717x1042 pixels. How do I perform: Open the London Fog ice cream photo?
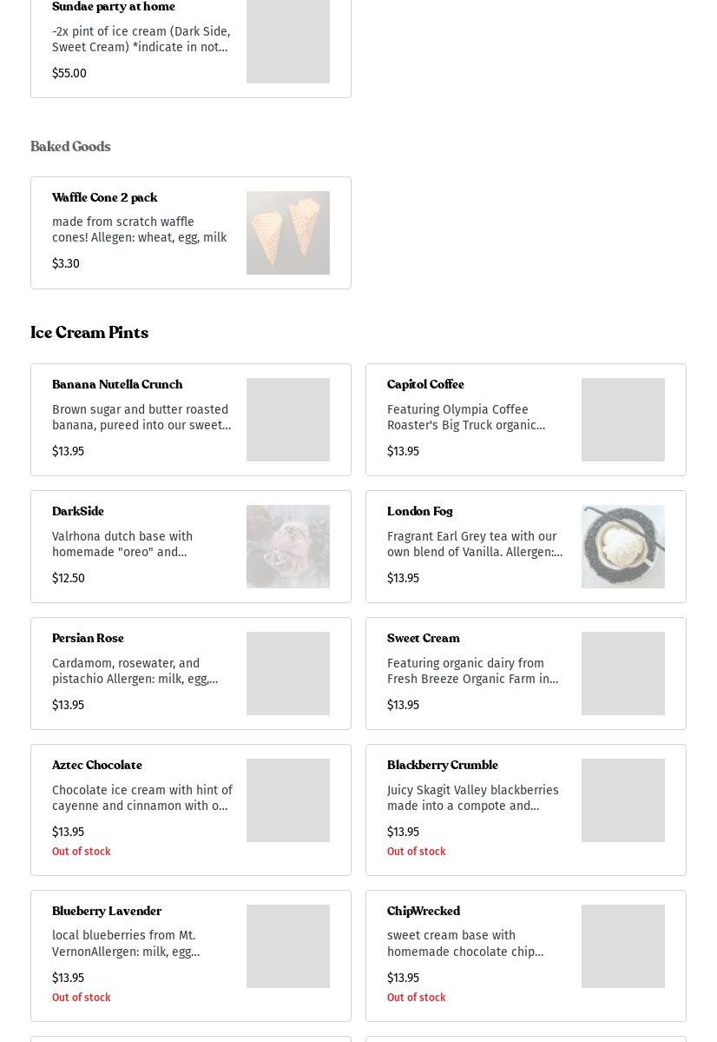click(x=622, y=547)
